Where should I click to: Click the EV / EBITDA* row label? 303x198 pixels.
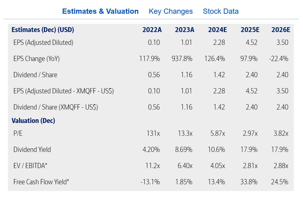coord(30,166)
